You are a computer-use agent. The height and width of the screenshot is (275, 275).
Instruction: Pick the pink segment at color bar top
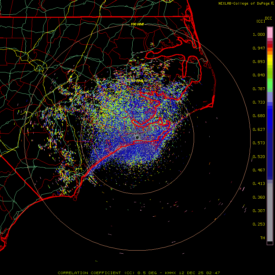point(270,32)
